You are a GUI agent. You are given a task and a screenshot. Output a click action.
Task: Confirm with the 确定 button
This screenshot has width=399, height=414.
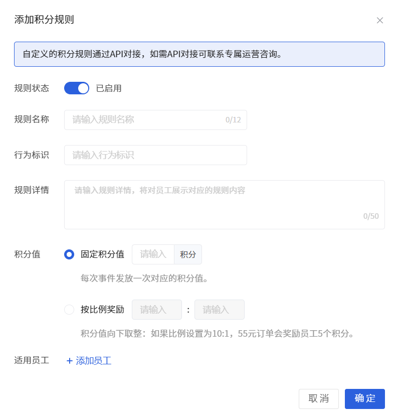(365, 398)
